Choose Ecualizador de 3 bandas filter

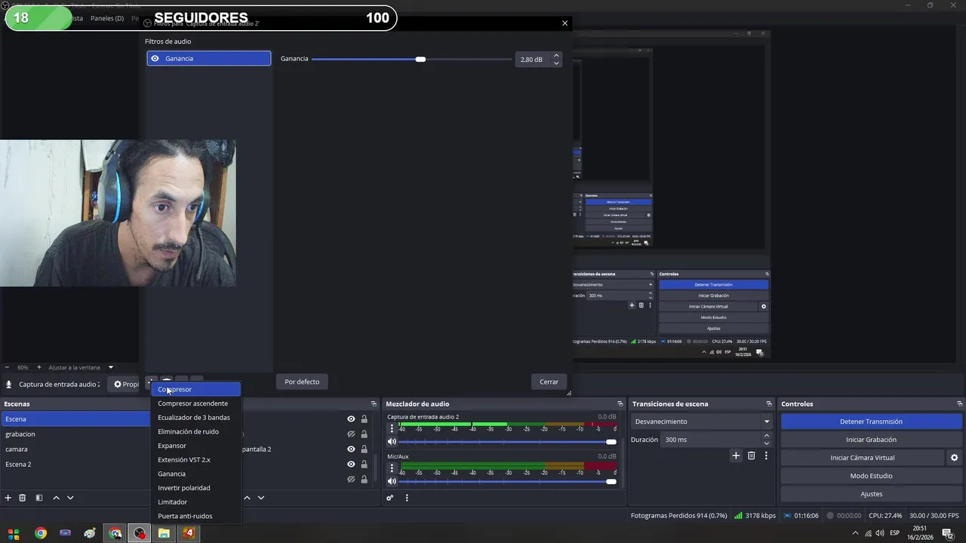pyautogui.click(x=196, y=418)
